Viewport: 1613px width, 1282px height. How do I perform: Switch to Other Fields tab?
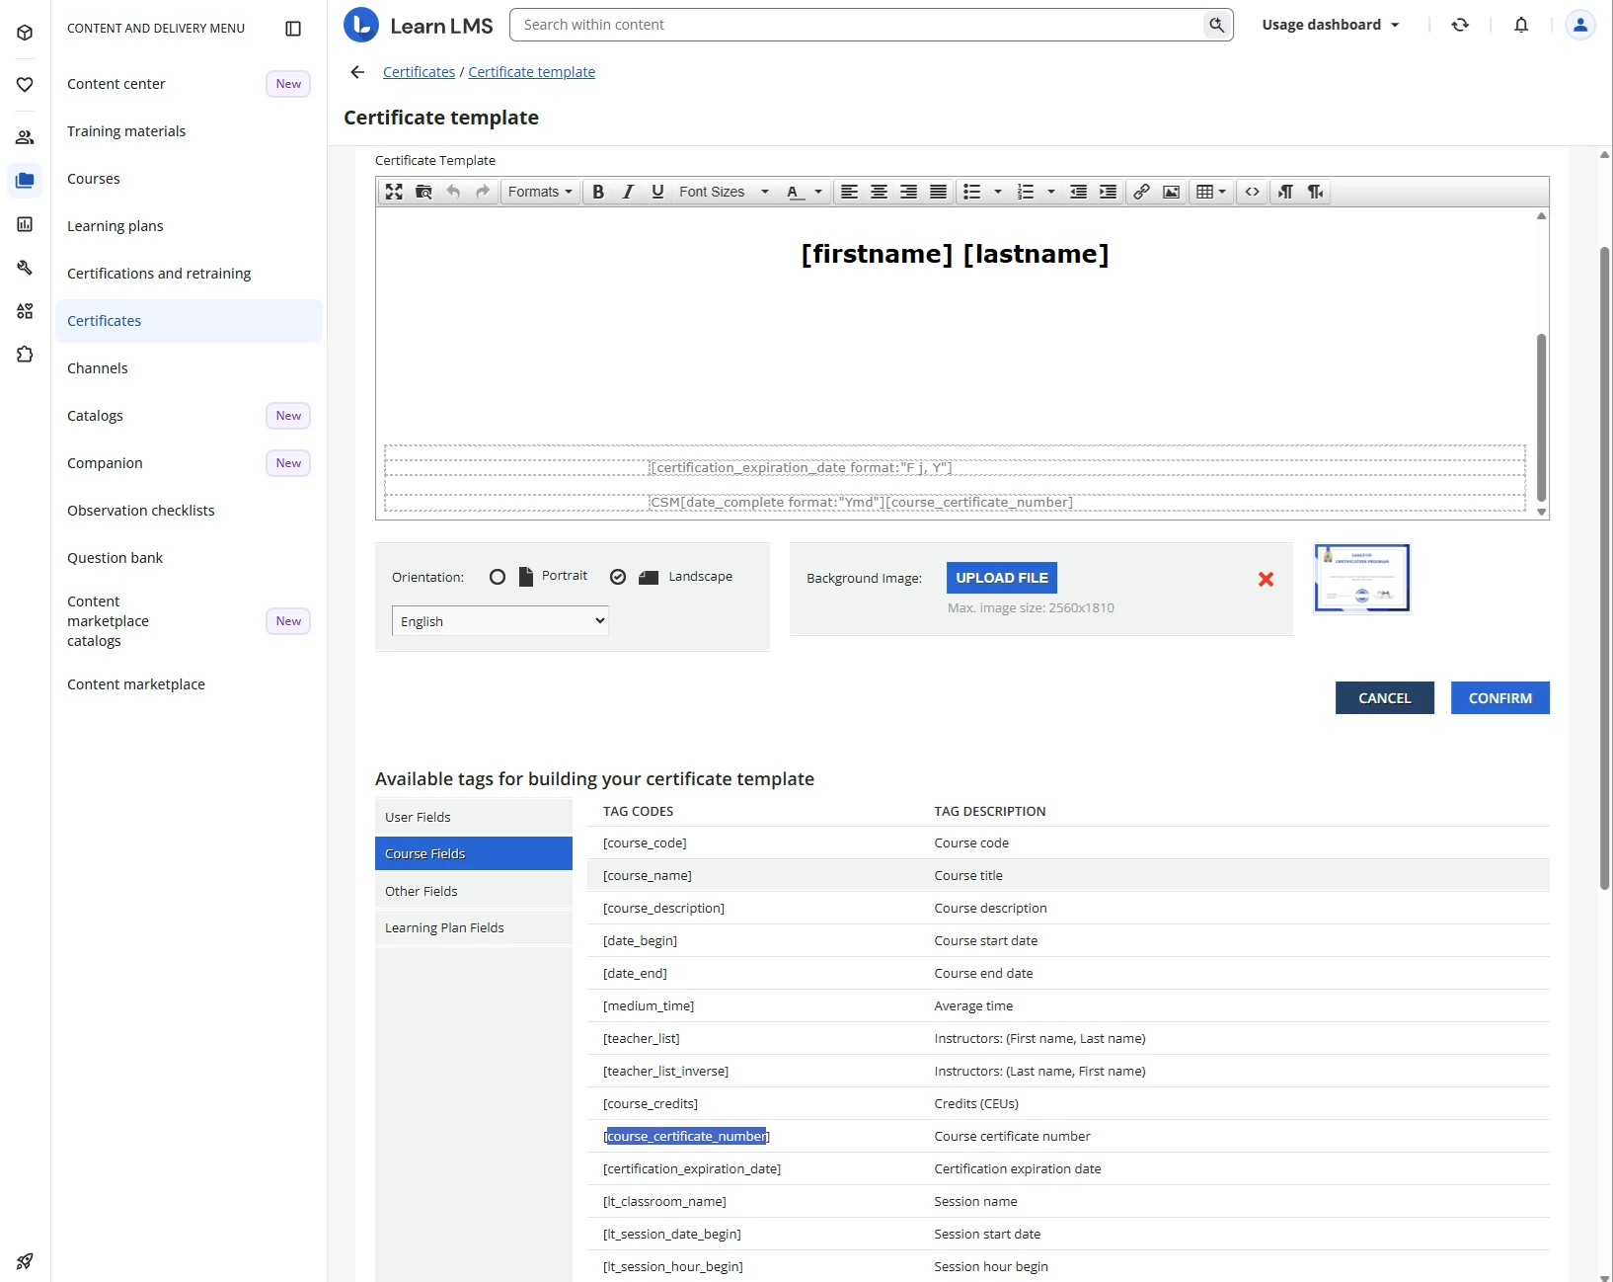[x=474, y=891]
